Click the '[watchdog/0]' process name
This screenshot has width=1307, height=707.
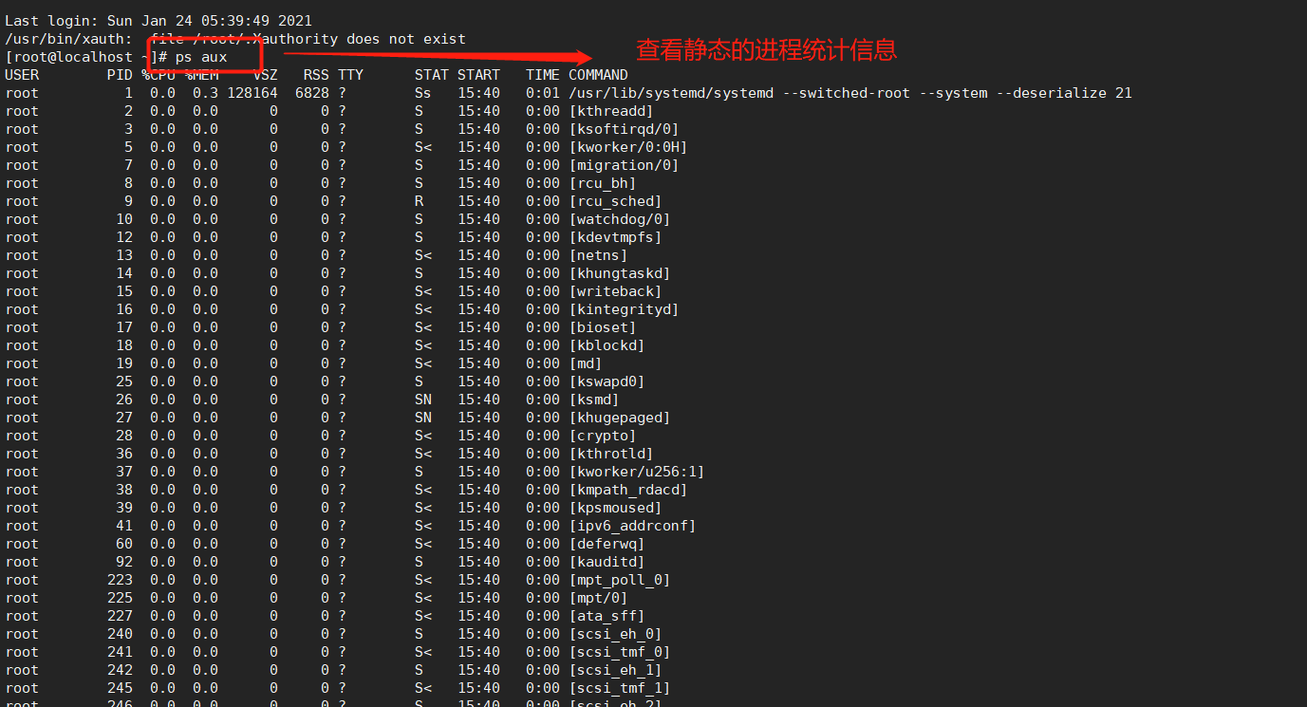(620, 219)
